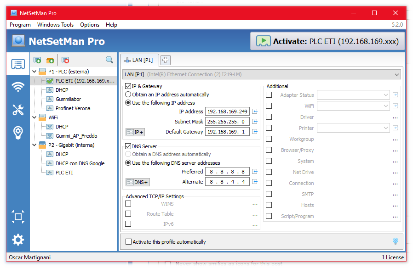
Task: Open WINS settings ellipsis
Action: 255,204
